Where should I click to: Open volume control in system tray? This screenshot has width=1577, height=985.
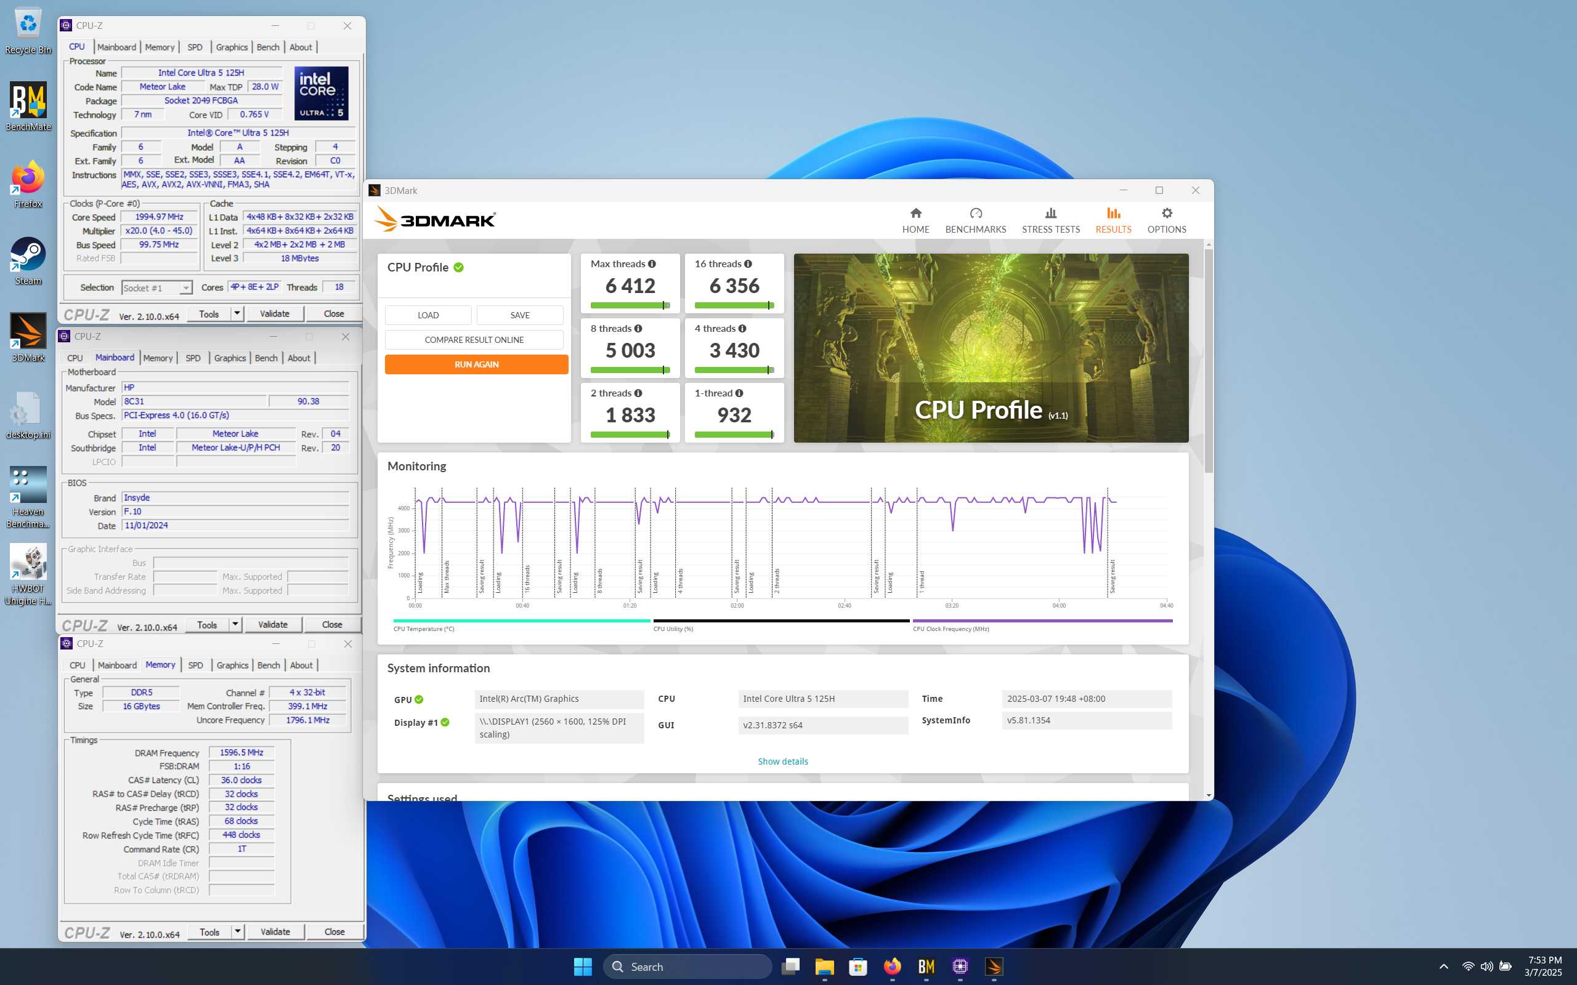coord(1486,967)
